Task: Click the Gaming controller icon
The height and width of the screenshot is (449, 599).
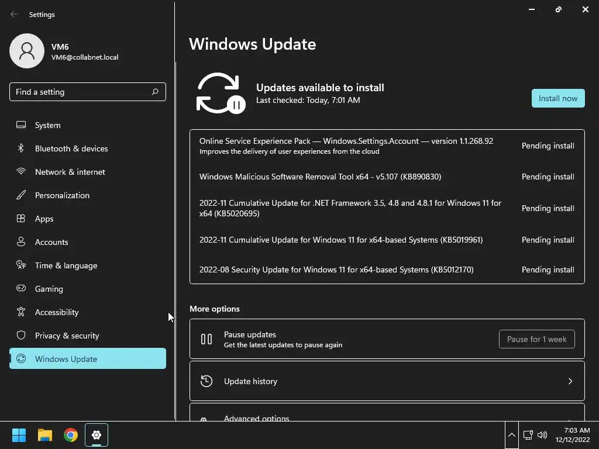Action: click(x=21, y=288)
